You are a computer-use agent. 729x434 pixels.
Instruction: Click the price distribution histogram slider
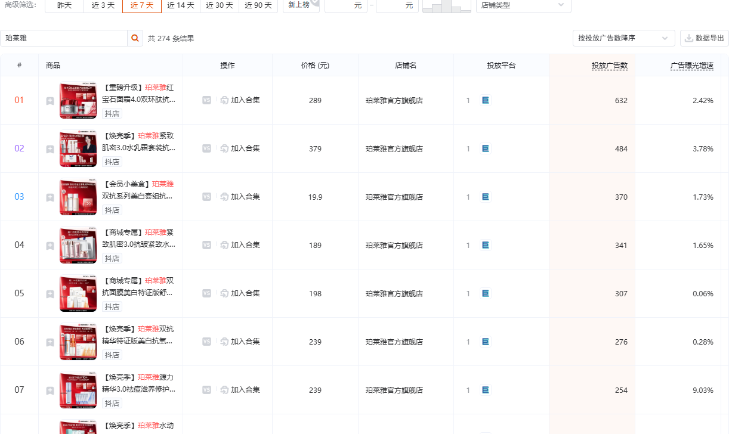(446, 6)
